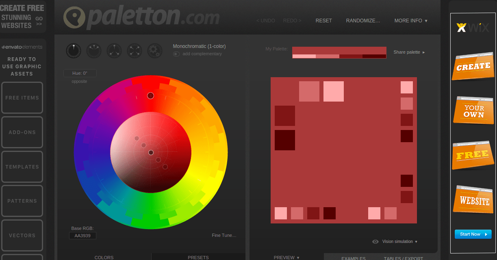Screen dimensions: 497x260
Task: Click the opposite hue link
Action: 80,81
